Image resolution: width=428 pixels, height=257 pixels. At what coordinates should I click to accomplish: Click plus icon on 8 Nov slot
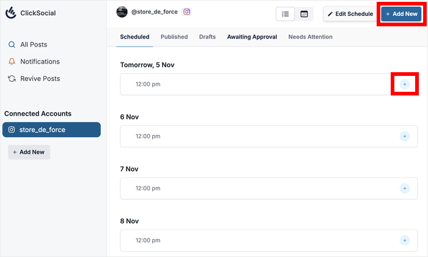click(x=404, y=240)
